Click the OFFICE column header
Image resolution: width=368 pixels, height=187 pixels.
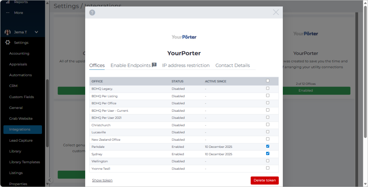point(97,81)
